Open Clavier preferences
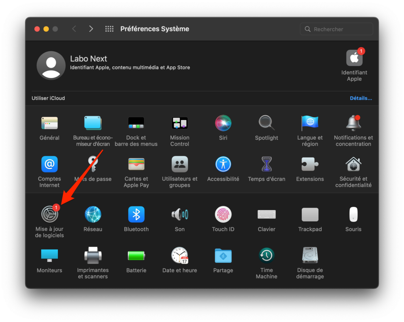Screen dimensions: 404x322 point(266,214)
